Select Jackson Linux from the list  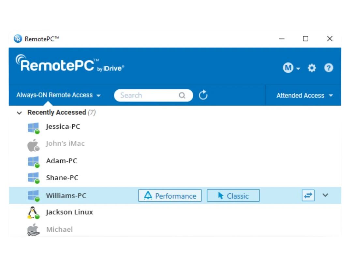(x=69, y=212)
